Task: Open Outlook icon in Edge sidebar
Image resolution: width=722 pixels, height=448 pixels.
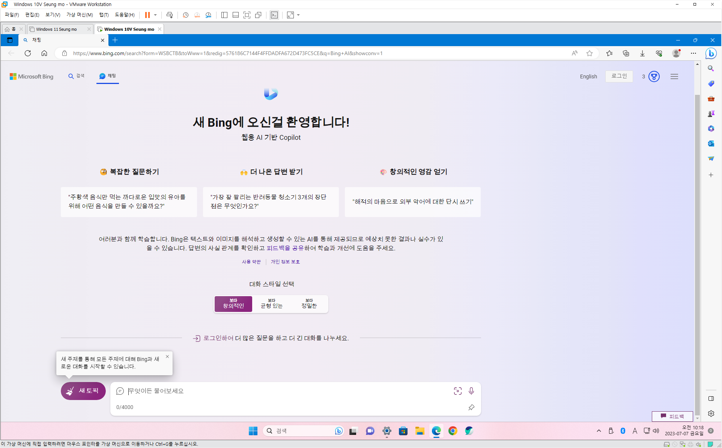Action: click(x=711, y=144)
